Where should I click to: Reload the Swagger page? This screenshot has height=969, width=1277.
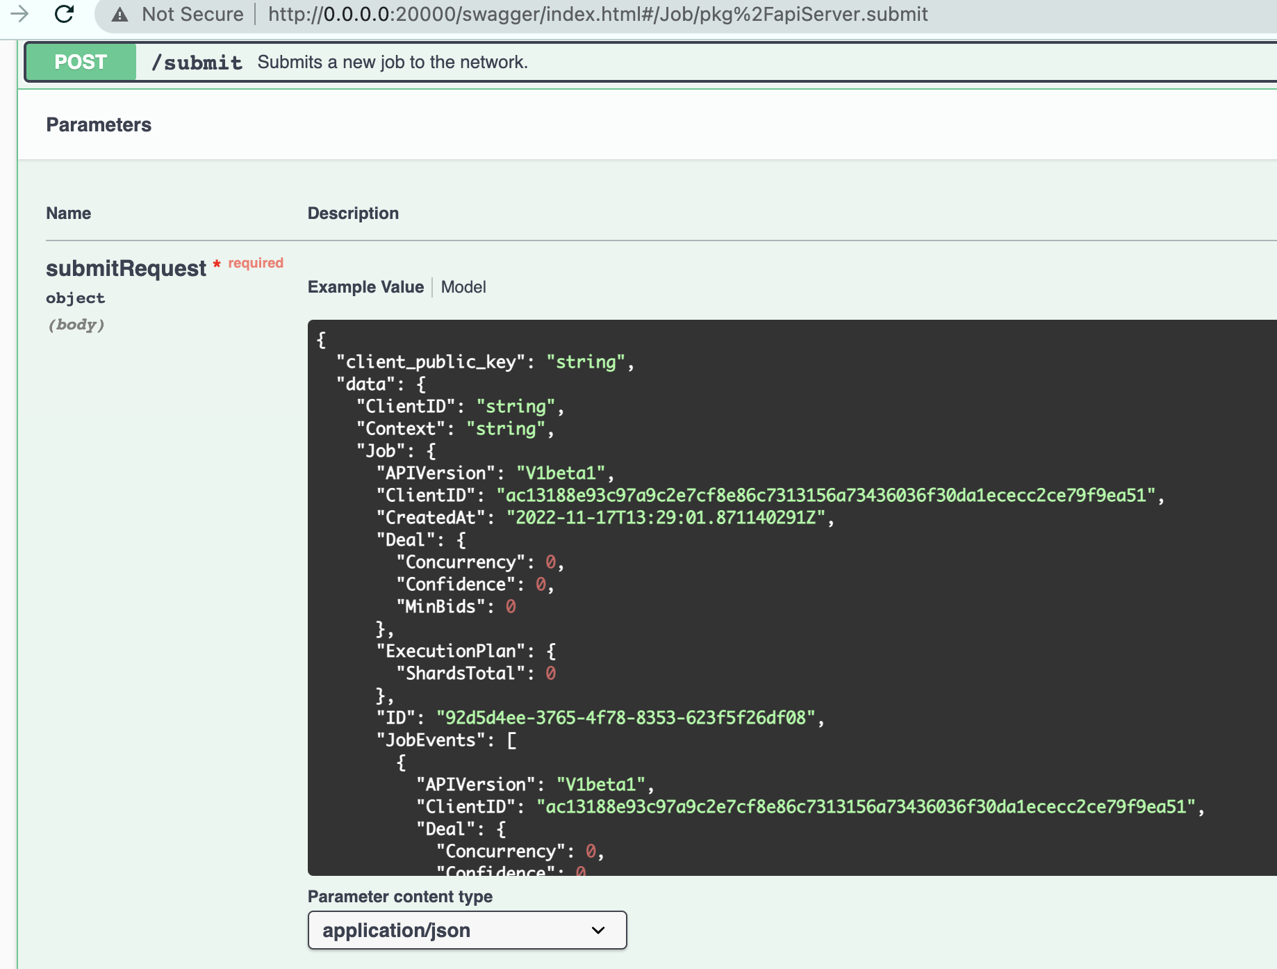[63, 15]
